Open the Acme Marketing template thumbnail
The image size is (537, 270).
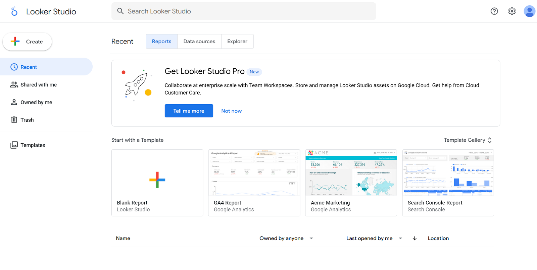point(351,173)
